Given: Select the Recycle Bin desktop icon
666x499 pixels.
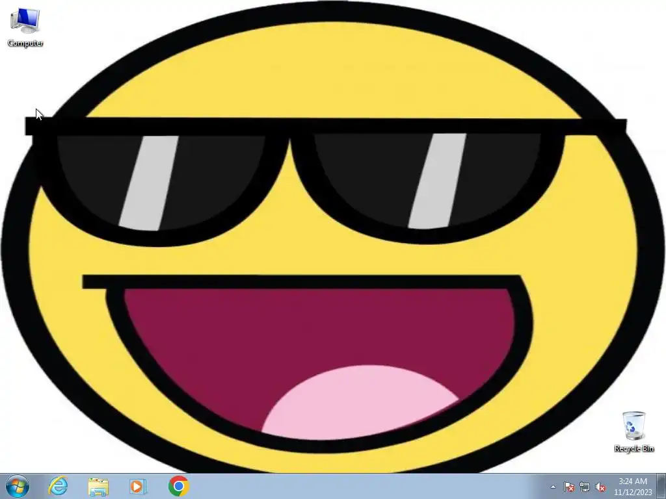Looking at the screenshot, I should click(x=633, y=431).
